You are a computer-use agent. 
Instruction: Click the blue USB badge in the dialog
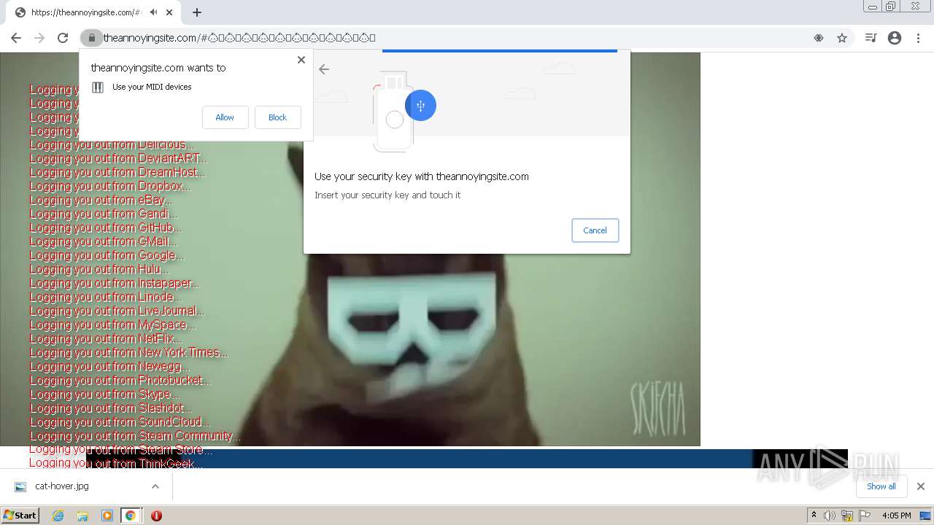point(420,106)
